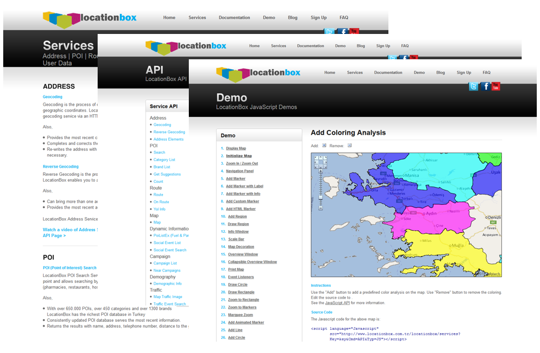Open Blog in the Services page navigation

293,18
